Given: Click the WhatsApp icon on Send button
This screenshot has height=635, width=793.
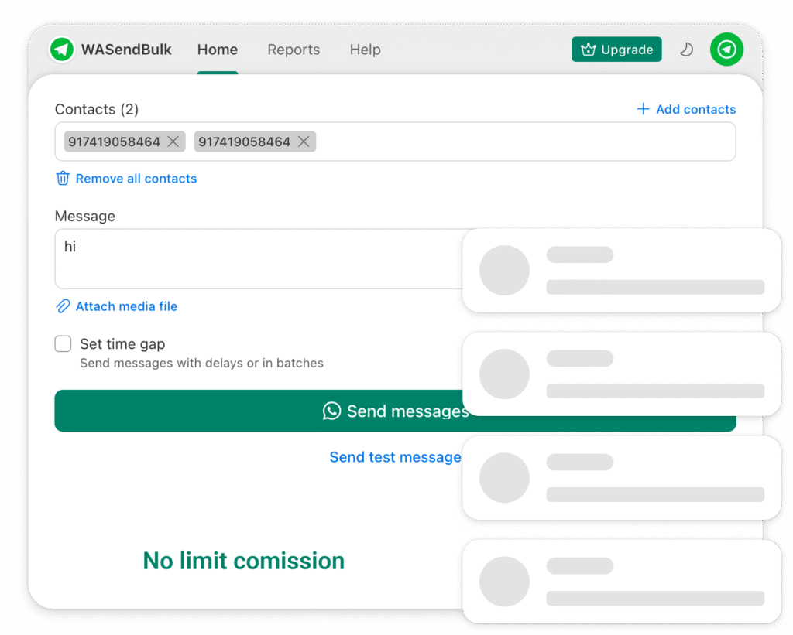Looking at the screenshot, I should point(331,411).
